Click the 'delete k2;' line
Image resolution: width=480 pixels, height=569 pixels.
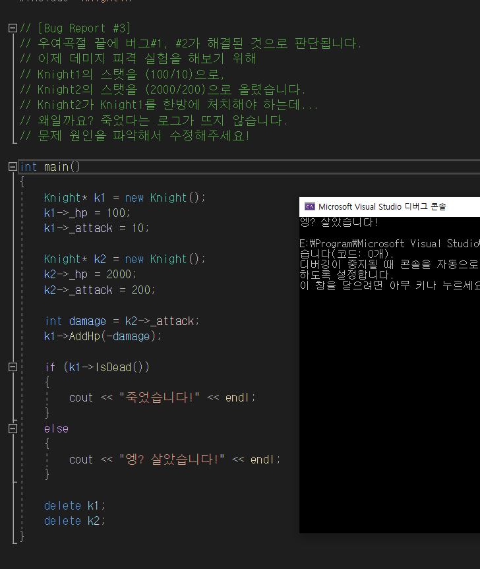click(75, 521)
